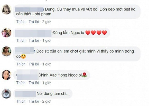Viewport: 149px width, 106px height.
Task: Click Thích under 'Noi dung lam chi' comment
Action: coord(21,101)
